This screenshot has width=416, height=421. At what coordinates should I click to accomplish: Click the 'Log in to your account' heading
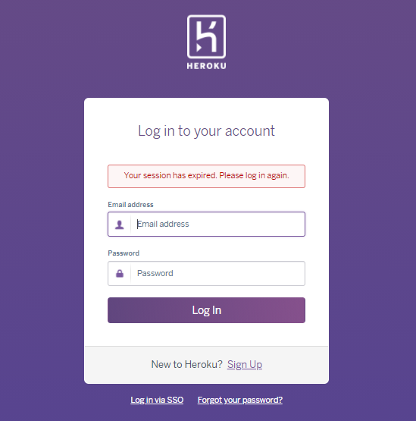[x=206, y=131]
